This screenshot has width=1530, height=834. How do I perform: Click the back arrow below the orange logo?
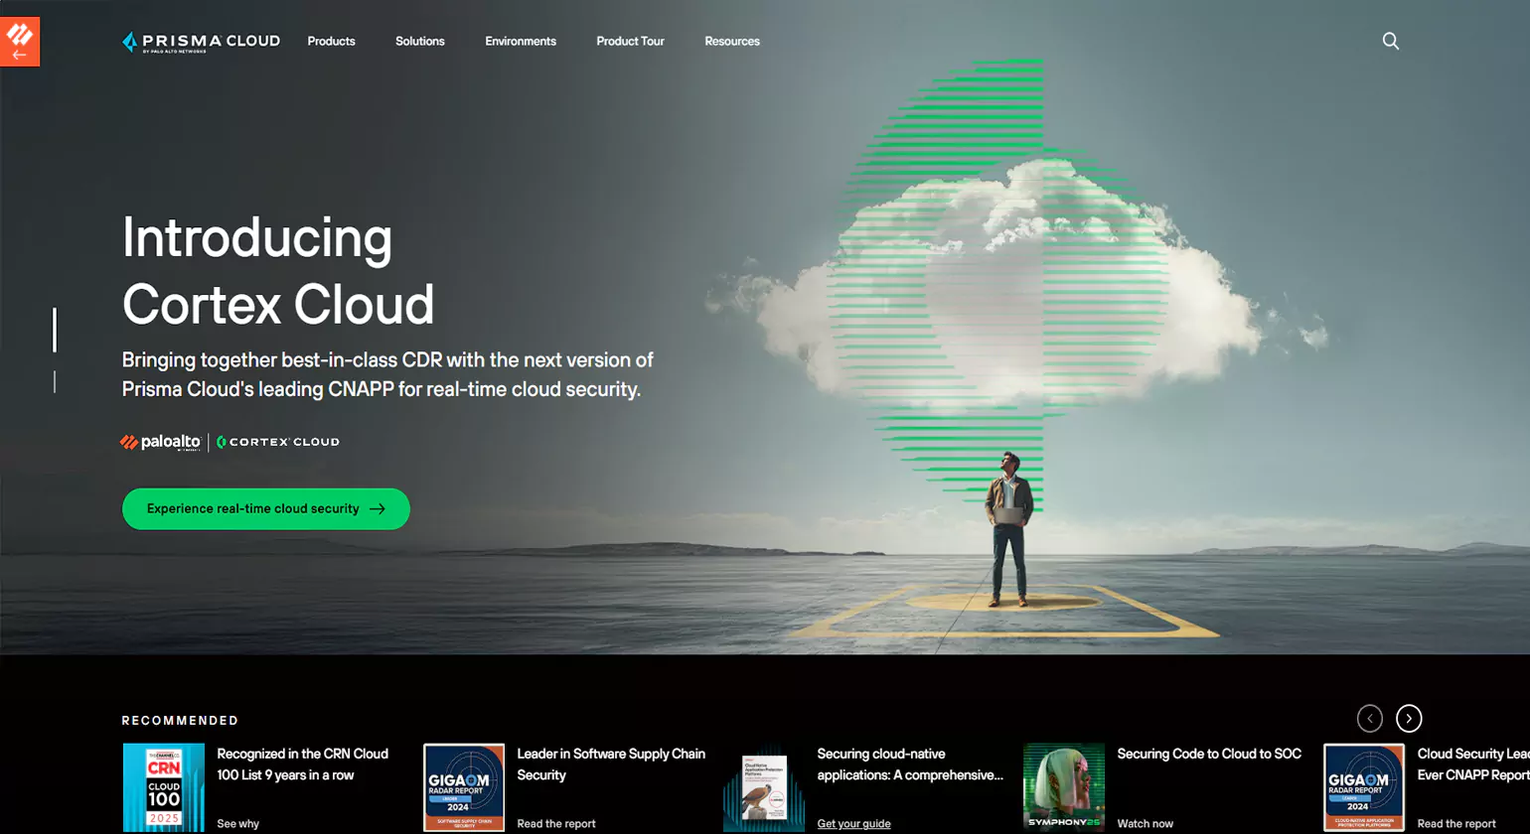coord(20,55)
